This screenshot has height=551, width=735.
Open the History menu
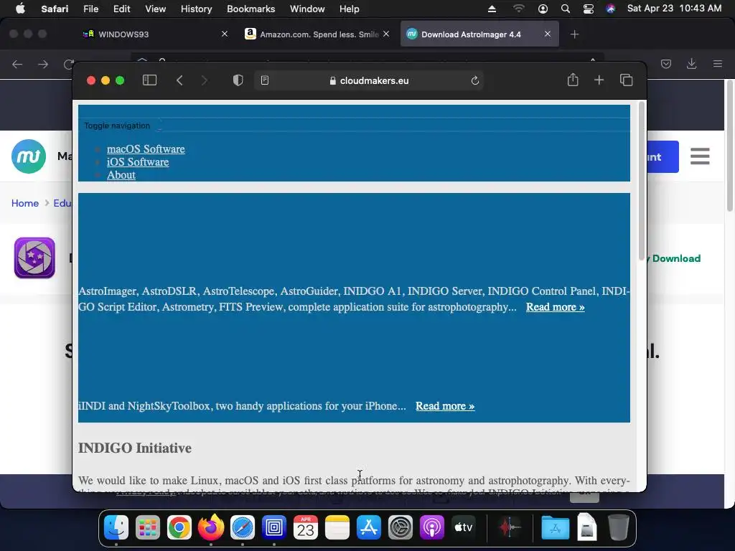[x=197, y=9]
